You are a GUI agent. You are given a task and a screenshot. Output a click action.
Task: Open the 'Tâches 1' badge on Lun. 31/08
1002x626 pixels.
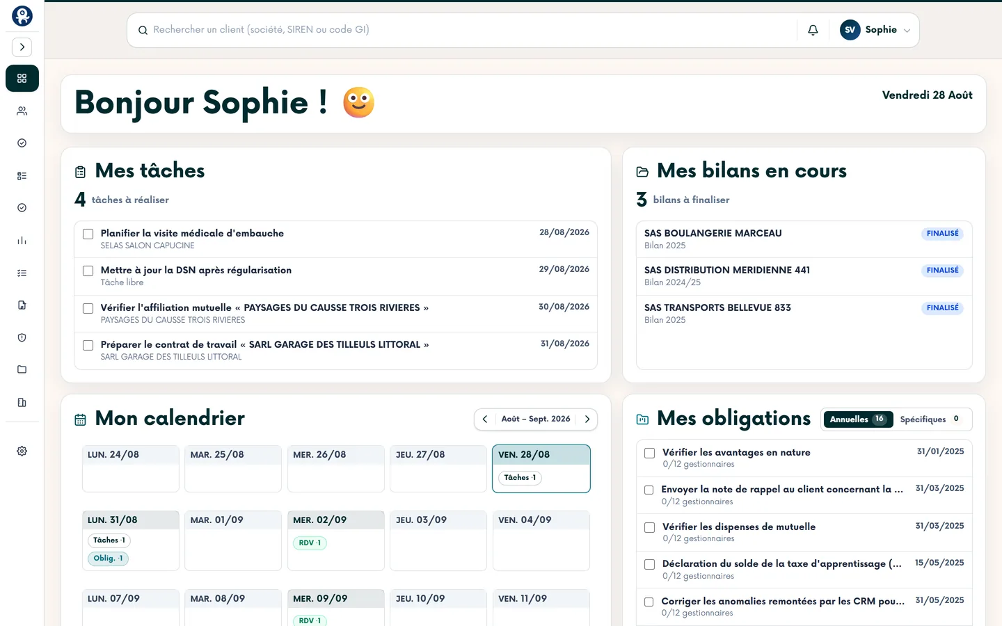109,540
